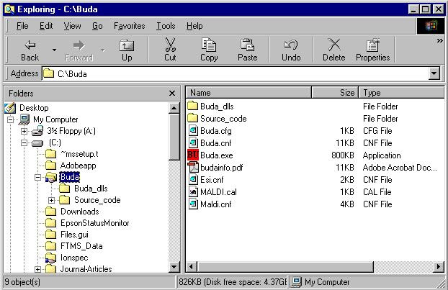
Task: Open the Tools menu
Action: click(x=166, y=26)
